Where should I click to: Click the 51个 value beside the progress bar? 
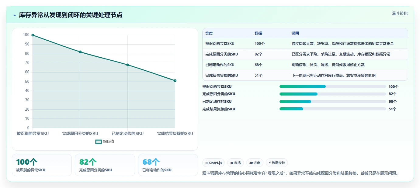[392, 109]
